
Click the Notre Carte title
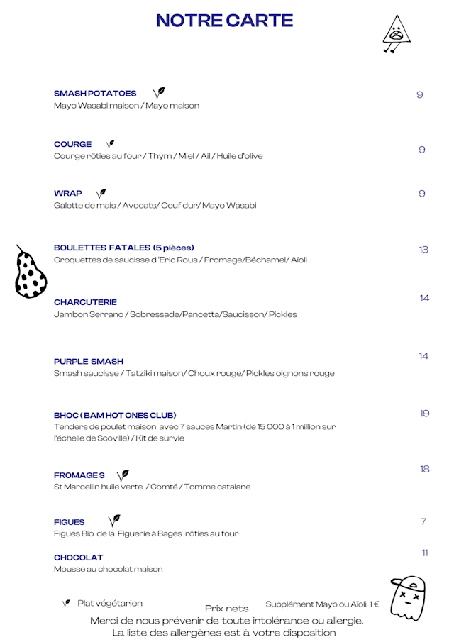click(x=224, y=21)
